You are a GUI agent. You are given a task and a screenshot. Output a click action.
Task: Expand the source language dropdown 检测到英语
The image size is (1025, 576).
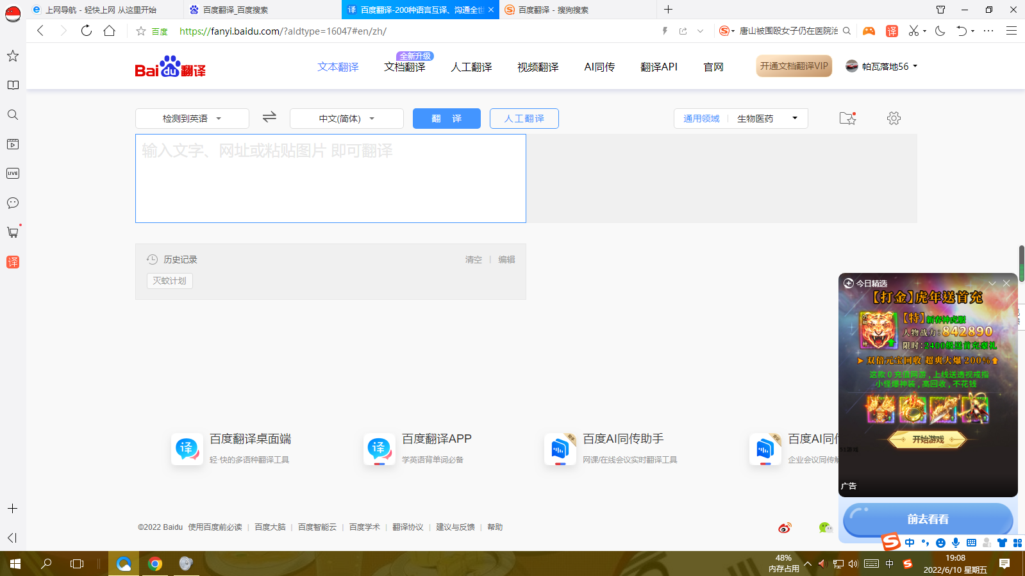[x=192, y=119]
